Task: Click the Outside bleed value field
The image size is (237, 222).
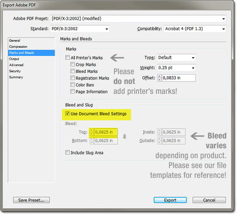Action: tap(174, 141)
